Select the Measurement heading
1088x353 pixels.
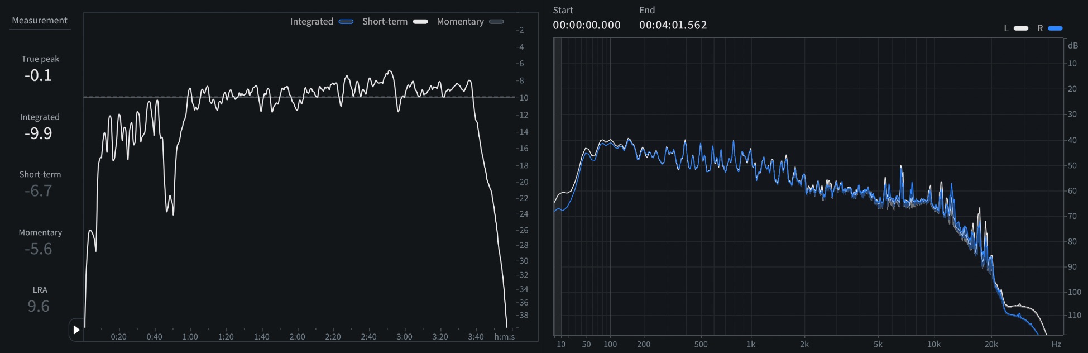tap(40, 21)
